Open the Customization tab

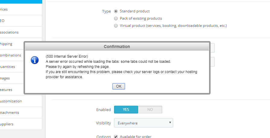pos(21,101)
